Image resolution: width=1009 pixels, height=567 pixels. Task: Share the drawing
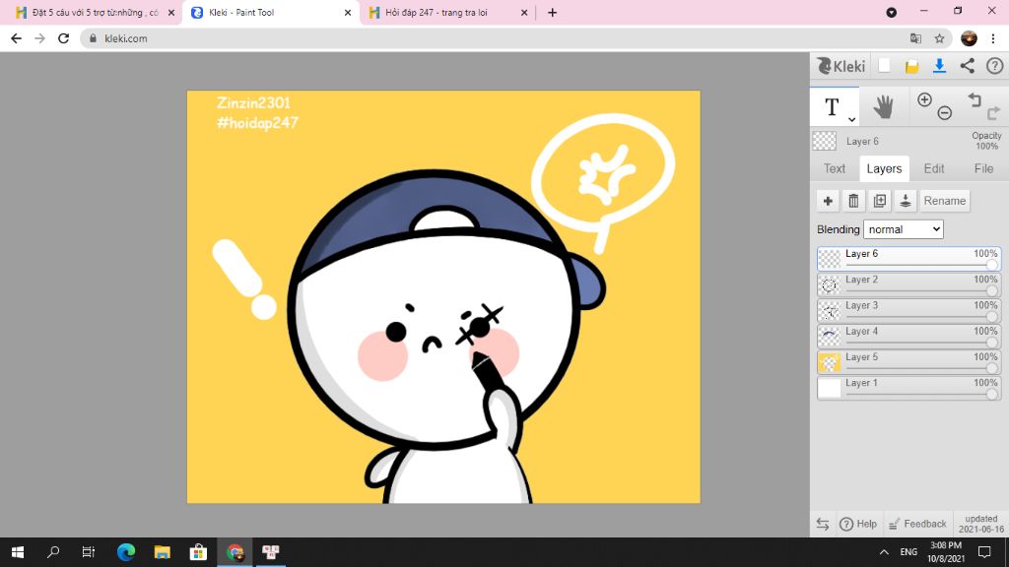(968, 66)
